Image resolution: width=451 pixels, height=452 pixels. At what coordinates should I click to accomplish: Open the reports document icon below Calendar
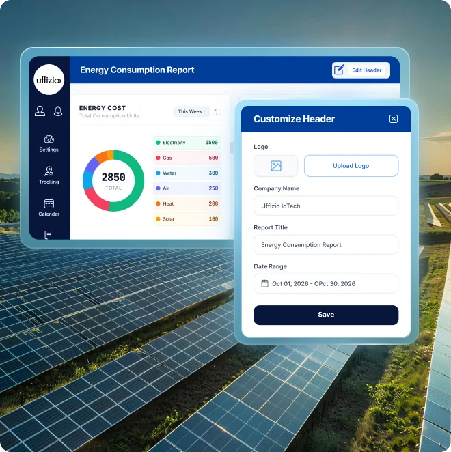49,235
